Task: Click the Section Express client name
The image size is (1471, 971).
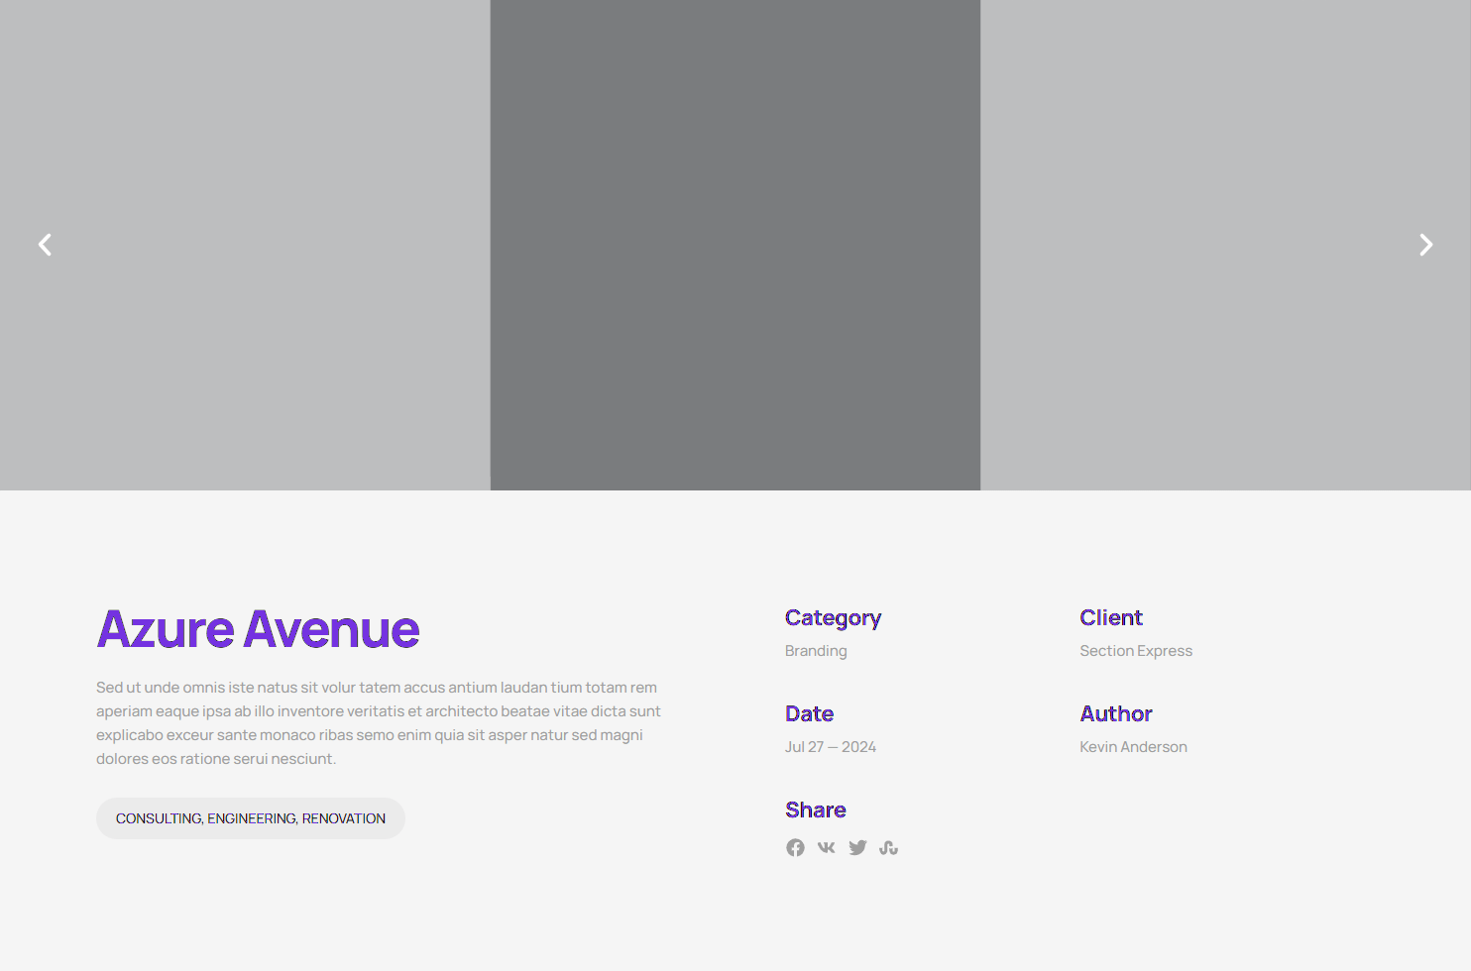Action: tap(1136, 651)
